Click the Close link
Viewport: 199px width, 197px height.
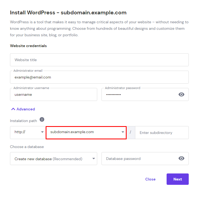pyautogui.click(x=150, y=179)
